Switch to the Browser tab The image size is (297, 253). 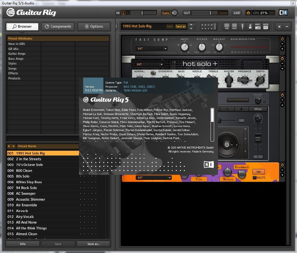tap(22, 26)
